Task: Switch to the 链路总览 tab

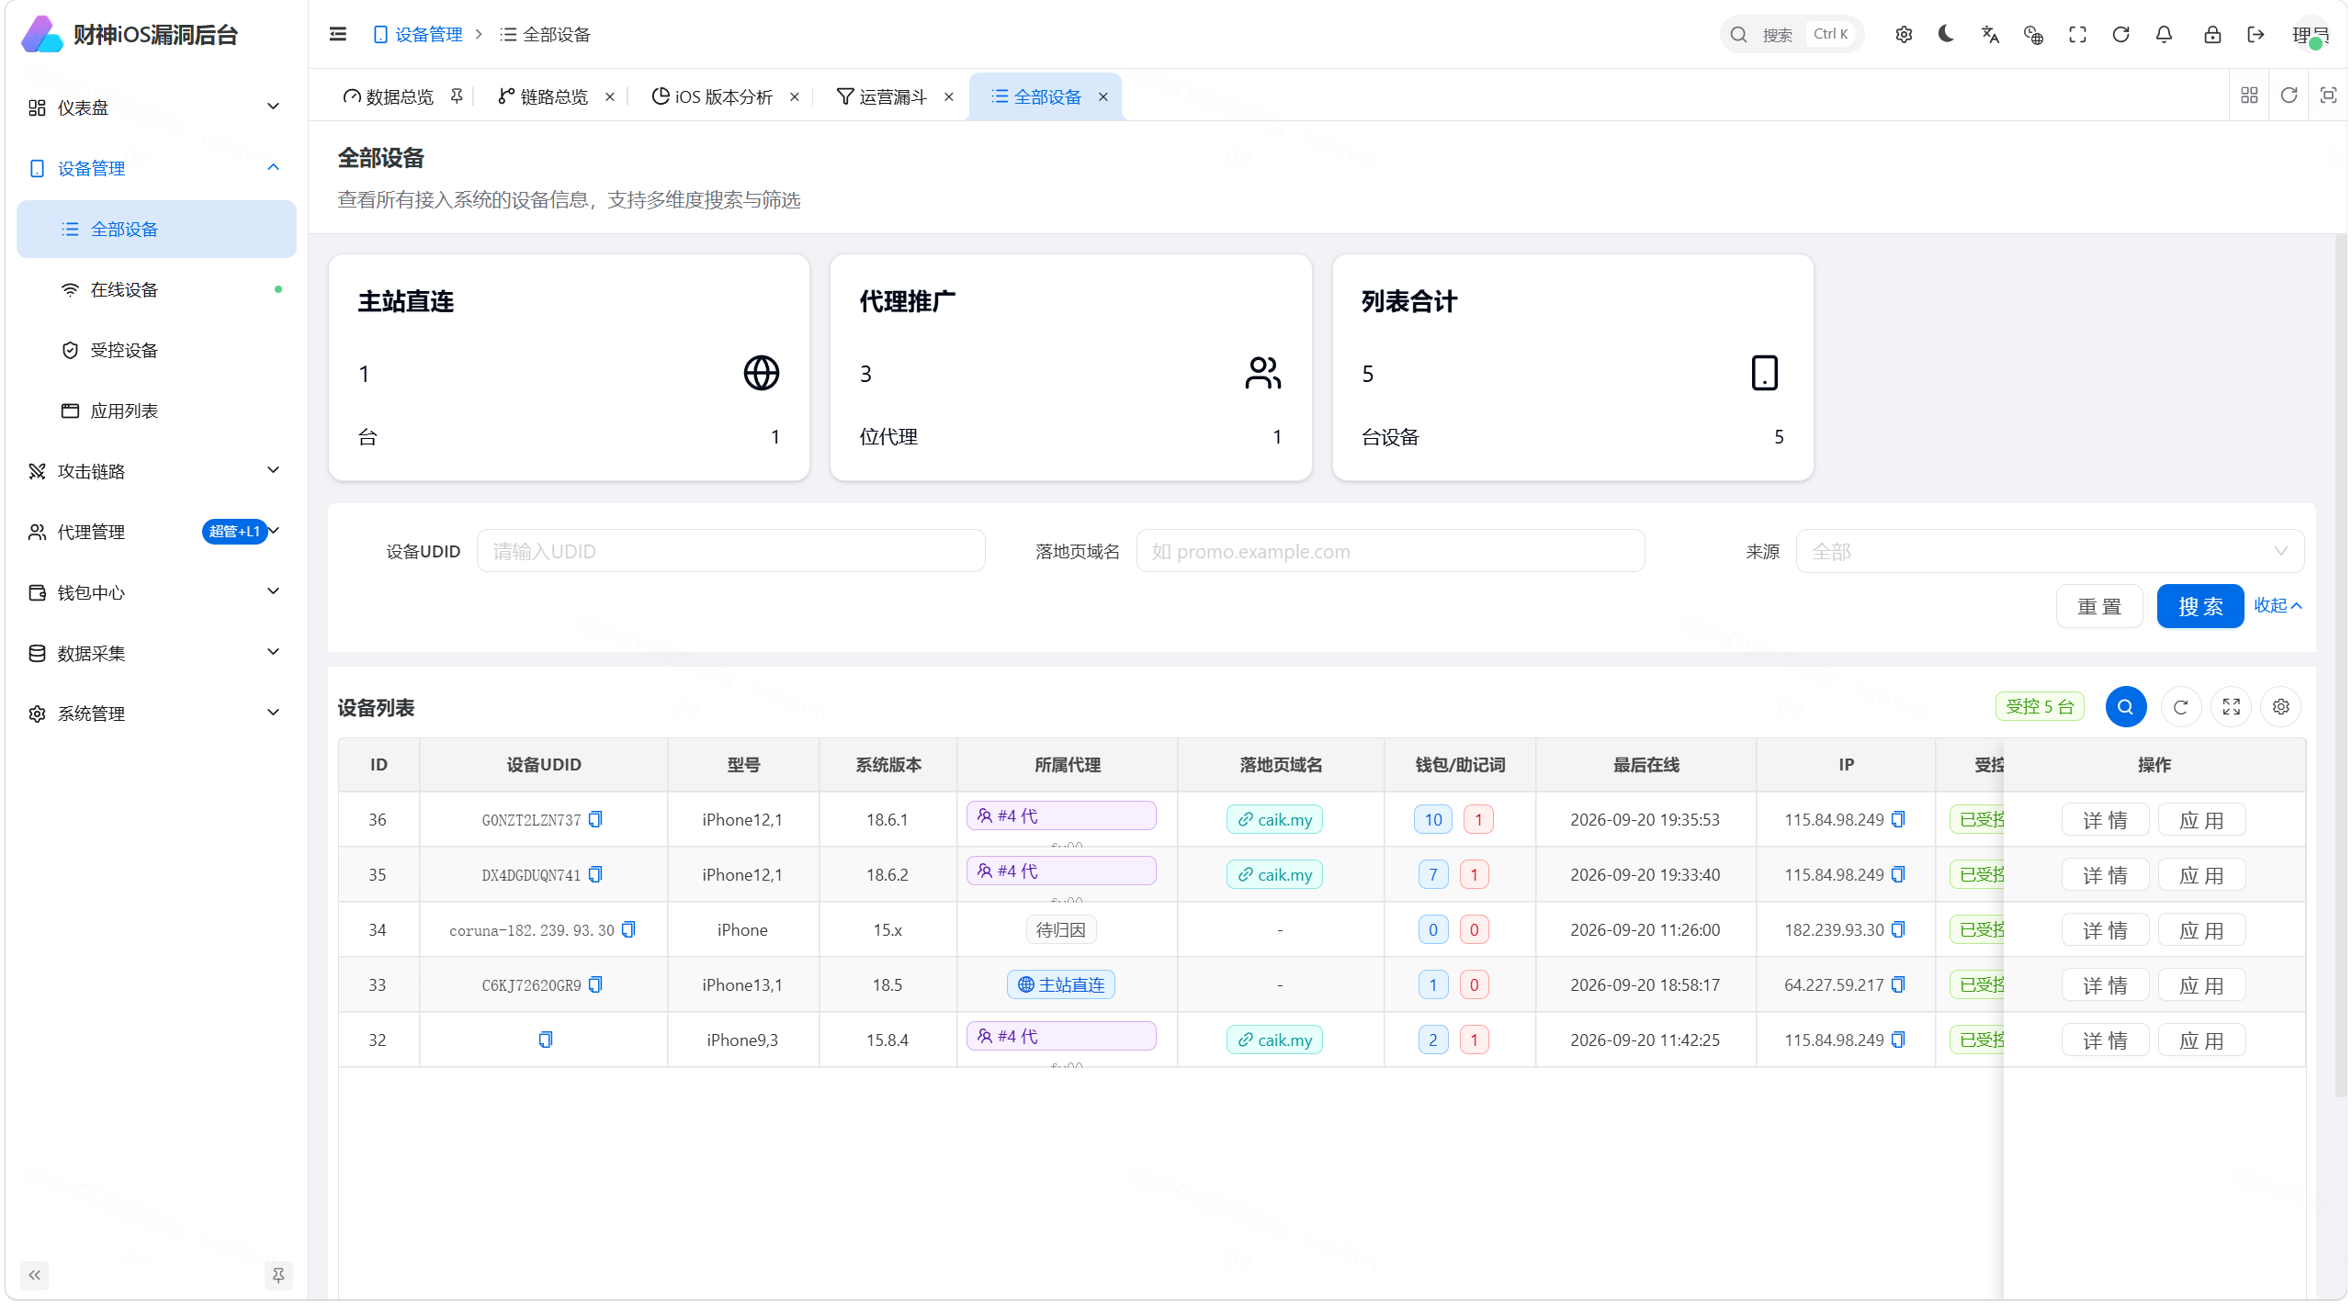Action: coord(553,96)
